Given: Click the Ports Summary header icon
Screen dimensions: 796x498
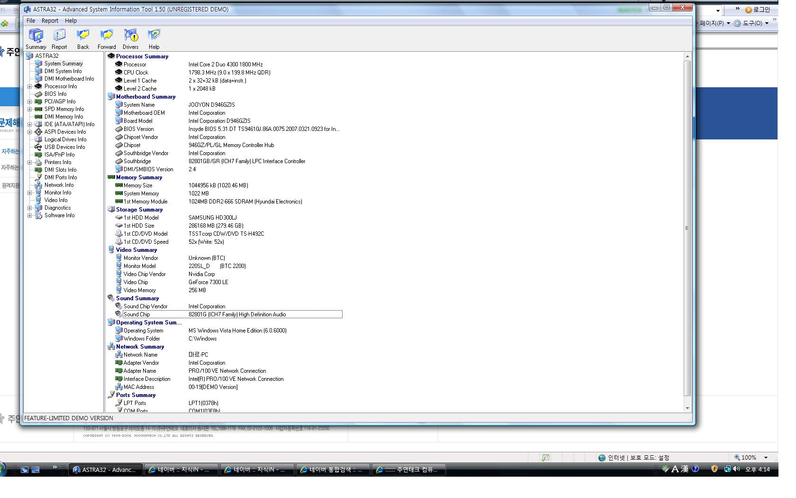Looking at the screenshot, I should pos(111,395).
